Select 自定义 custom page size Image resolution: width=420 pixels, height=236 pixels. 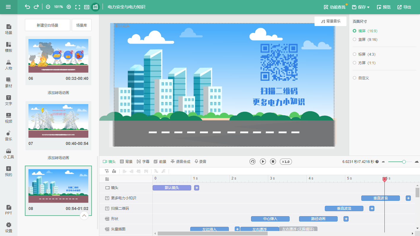pos(361,78)
